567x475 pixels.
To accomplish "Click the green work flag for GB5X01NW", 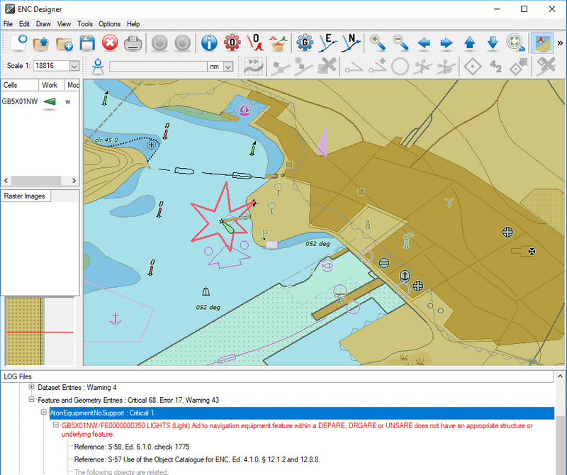I will click(x=50, y=101).
